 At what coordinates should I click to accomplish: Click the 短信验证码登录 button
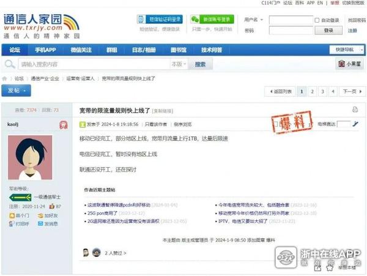160,19
